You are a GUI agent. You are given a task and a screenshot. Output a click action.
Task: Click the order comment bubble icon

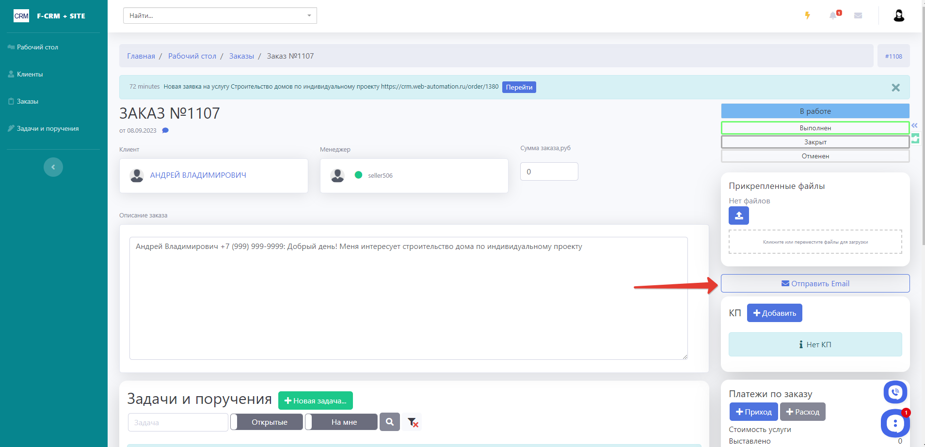click(x=165, y=130)
